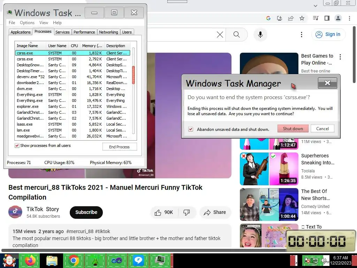The width and height of the screenshot is (357, 268).
Task: Open the #mercuri_88 hashtag link
Action: 80,231
